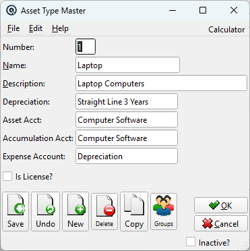Open the Groups icon button
The height and width of the screenshot is (251, 250).
tap(164, 211)
